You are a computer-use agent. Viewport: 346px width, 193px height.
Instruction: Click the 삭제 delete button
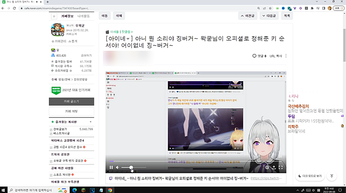click(118, 16)
